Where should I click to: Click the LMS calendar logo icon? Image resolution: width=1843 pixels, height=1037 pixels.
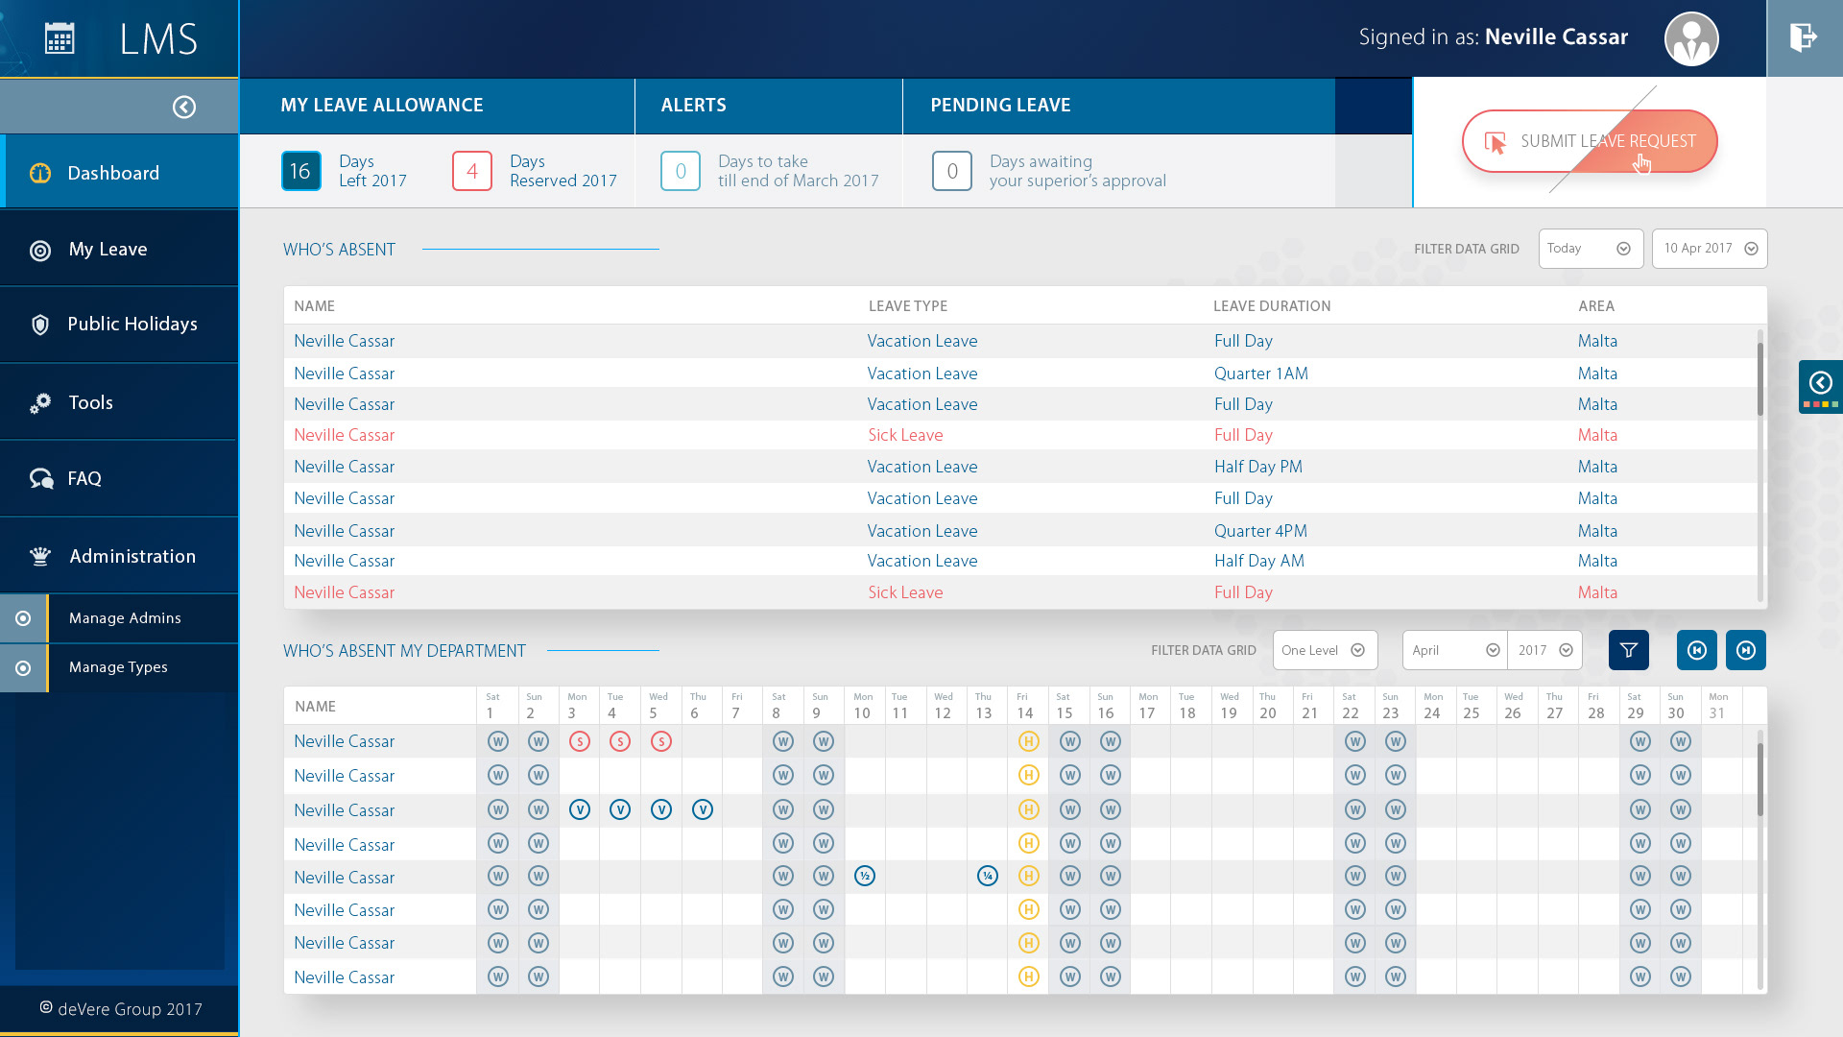click(60, 38)
